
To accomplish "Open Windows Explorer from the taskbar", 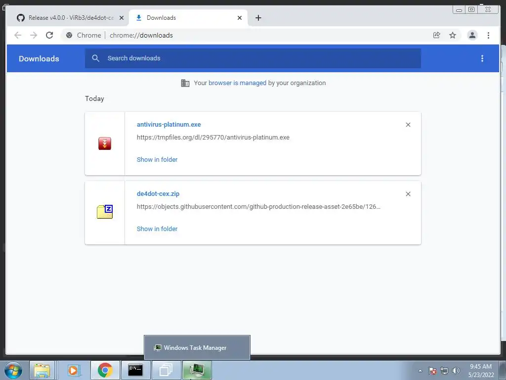I will [42, 370].
